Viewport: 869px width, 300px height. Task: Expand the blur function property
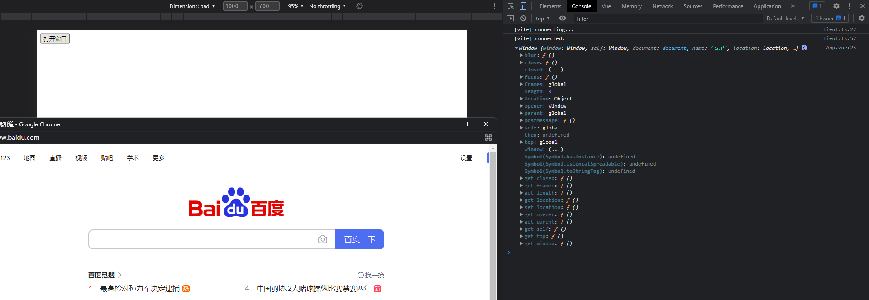[521, 55]
